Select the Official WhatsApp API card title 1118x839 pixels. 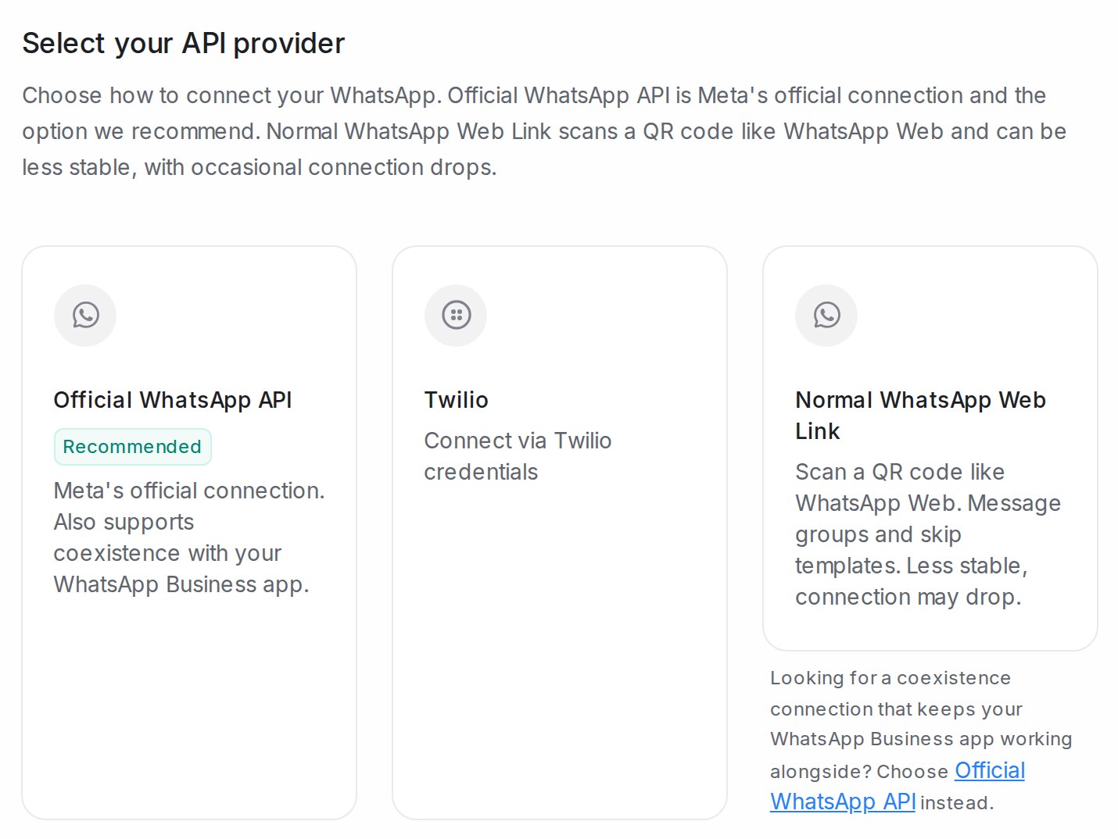(x=173, y=400)
